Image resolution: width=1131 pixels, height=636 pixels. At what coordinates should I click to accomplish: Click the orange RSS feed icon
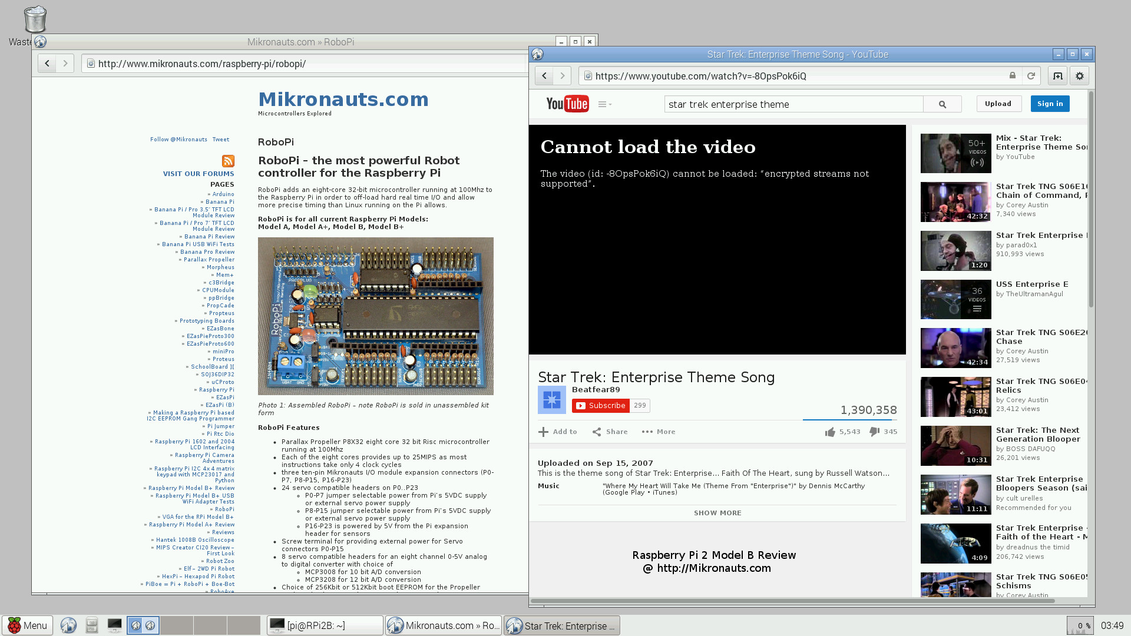pos(228,161)
